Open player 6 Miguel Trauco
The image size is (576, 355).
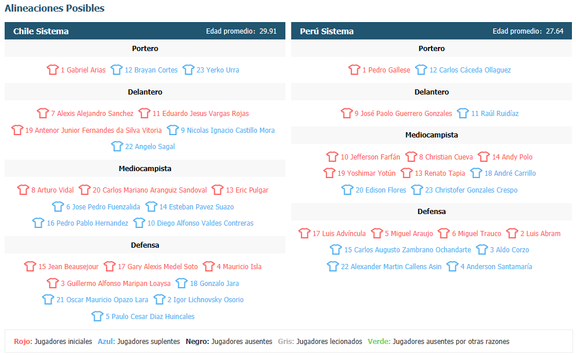(476, 233)
